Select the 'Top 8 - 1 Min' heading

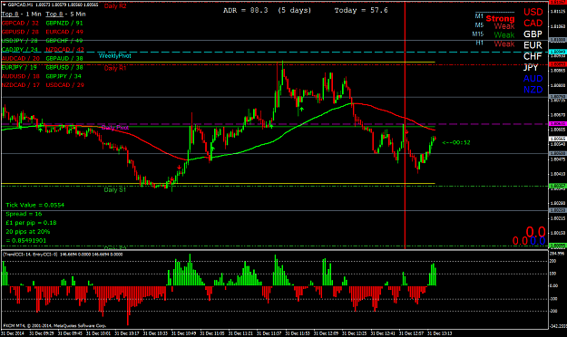[22, 14]
